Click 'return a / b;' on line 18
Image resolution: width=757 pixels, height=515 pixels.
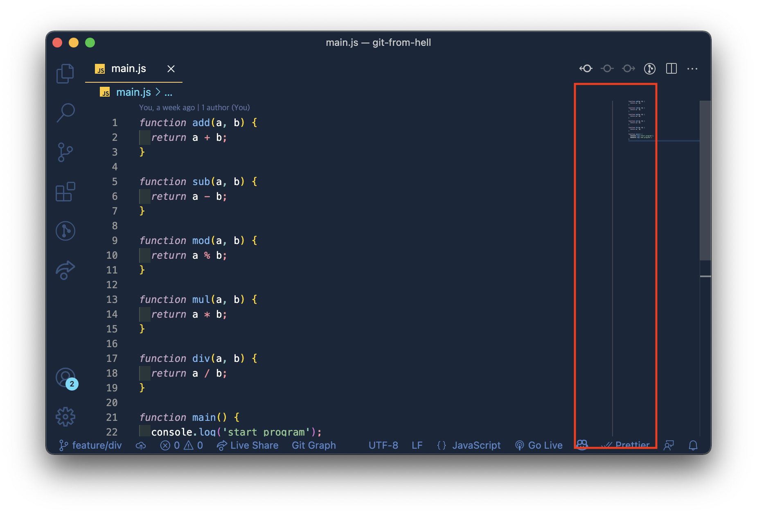click(x=189, y=373)
